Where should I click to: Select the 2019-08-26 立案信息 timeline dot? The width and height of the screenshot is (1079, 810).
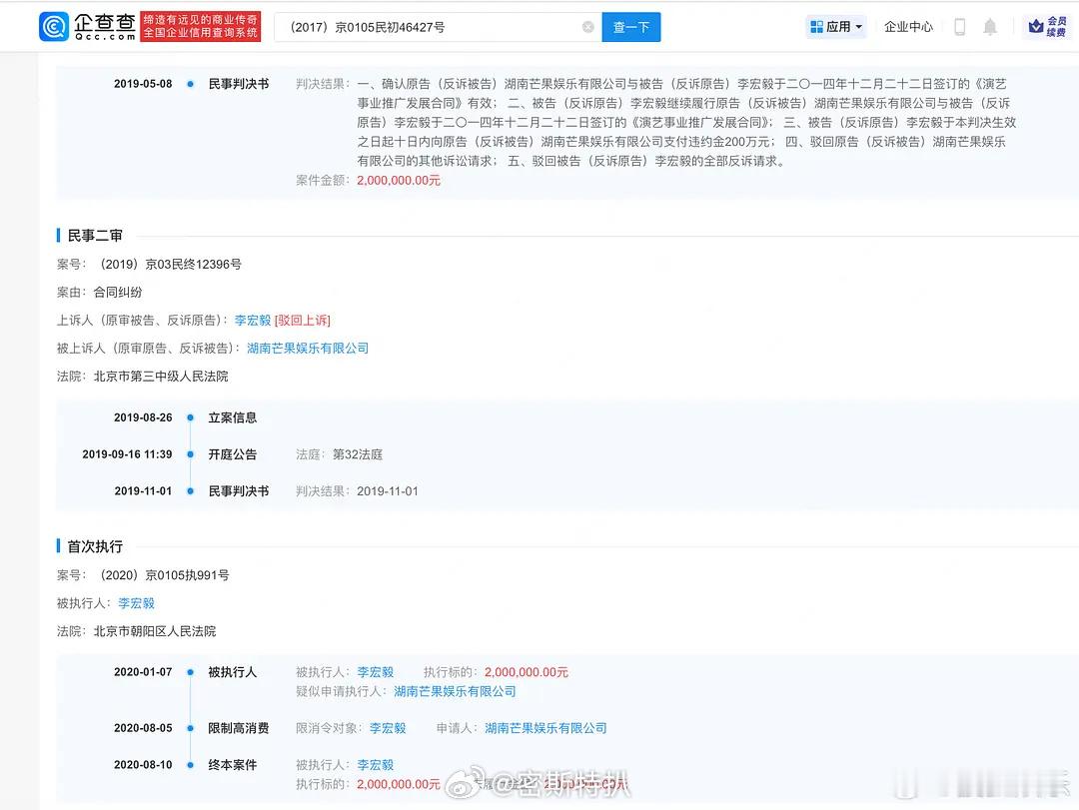click(x=191, y=417)
